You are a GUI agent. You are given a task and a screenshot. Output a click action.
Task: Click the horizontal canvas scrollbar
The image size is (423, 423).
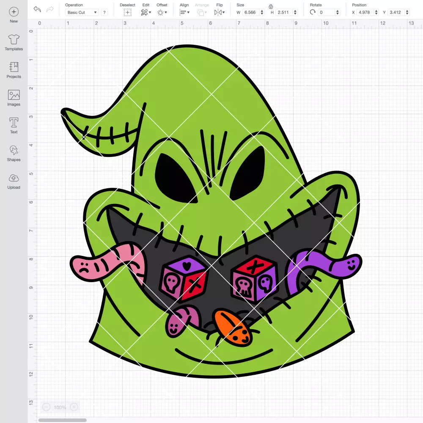coord(62,420)
